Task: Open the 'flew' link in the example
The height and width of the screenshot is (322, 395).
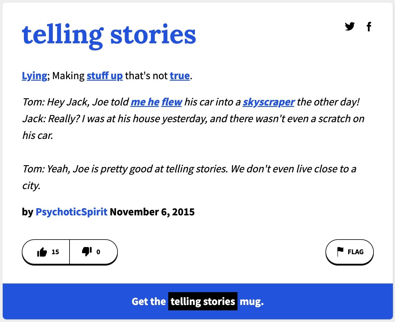Action: [x=172, y=102]
